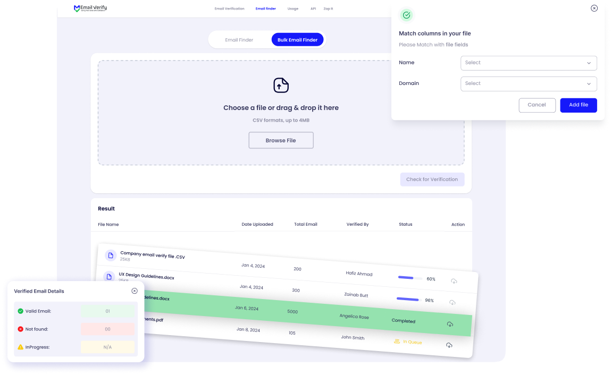
Task: Click the Email Verify logo
Action: (x=90, y=8)
